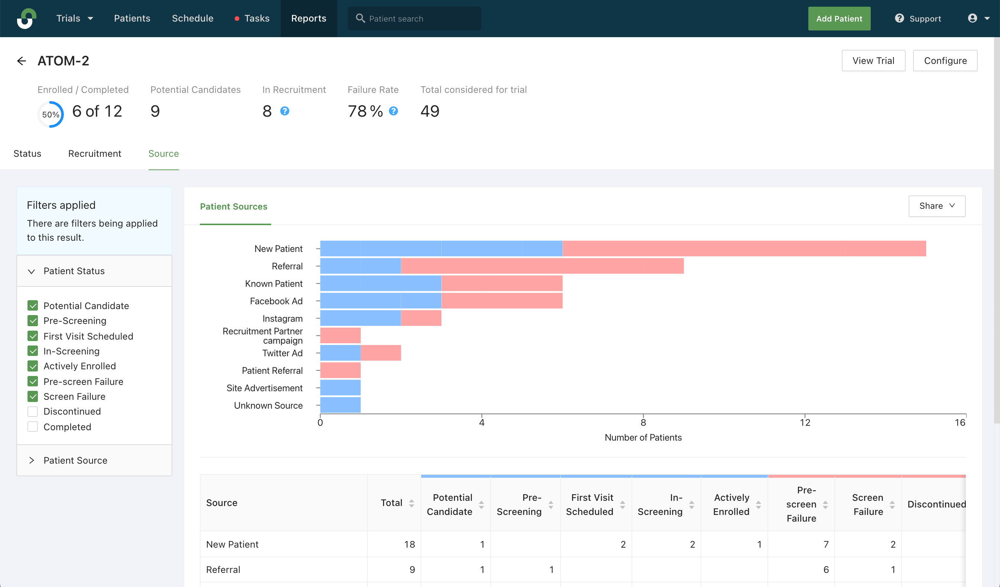Click the Referral table row
This screenshot has height=587, width=1000.
[583, 570]
